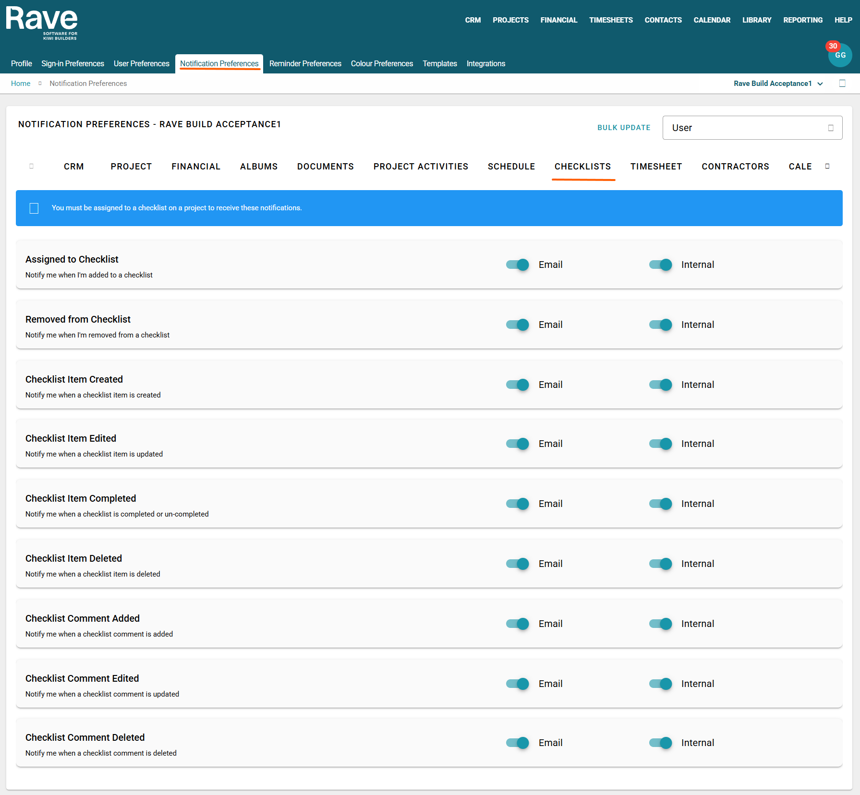Switch to User Preferences tab

coord(142,64)
